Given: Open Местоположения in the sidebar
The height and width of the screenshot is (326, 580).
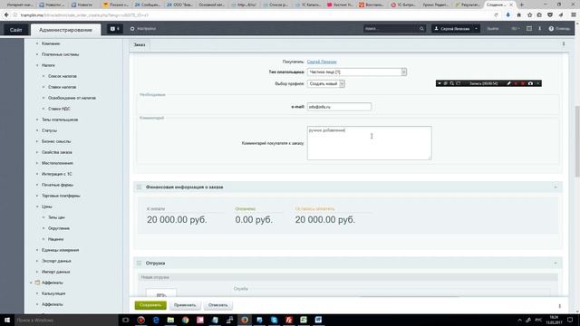Looking at the screenshot, I should click(x=57, y=163).
